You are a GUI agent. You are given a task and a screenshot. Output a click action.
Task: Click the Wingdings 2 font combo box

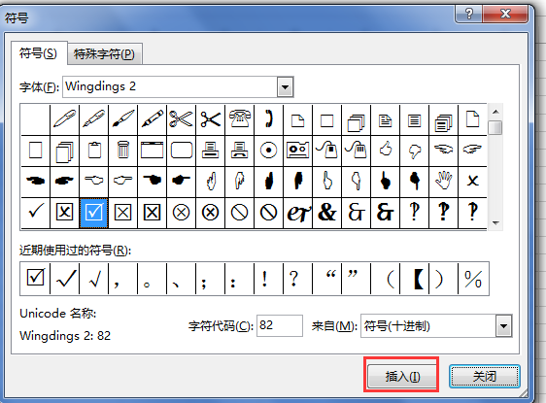178,87
